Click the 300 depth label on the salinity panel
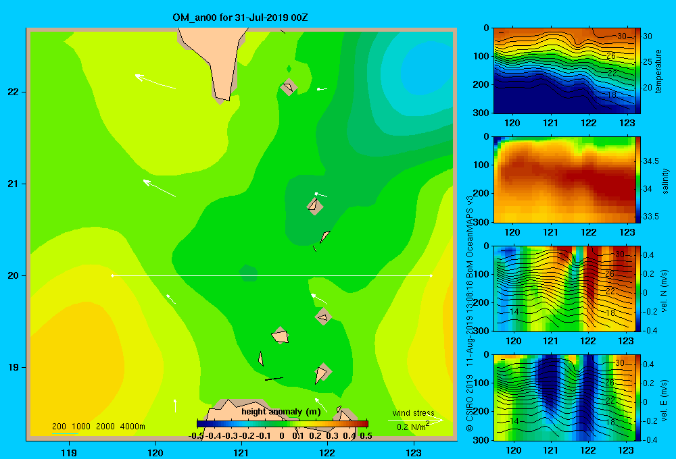Viewport: 676px width, 459px height. click(482, 222)
